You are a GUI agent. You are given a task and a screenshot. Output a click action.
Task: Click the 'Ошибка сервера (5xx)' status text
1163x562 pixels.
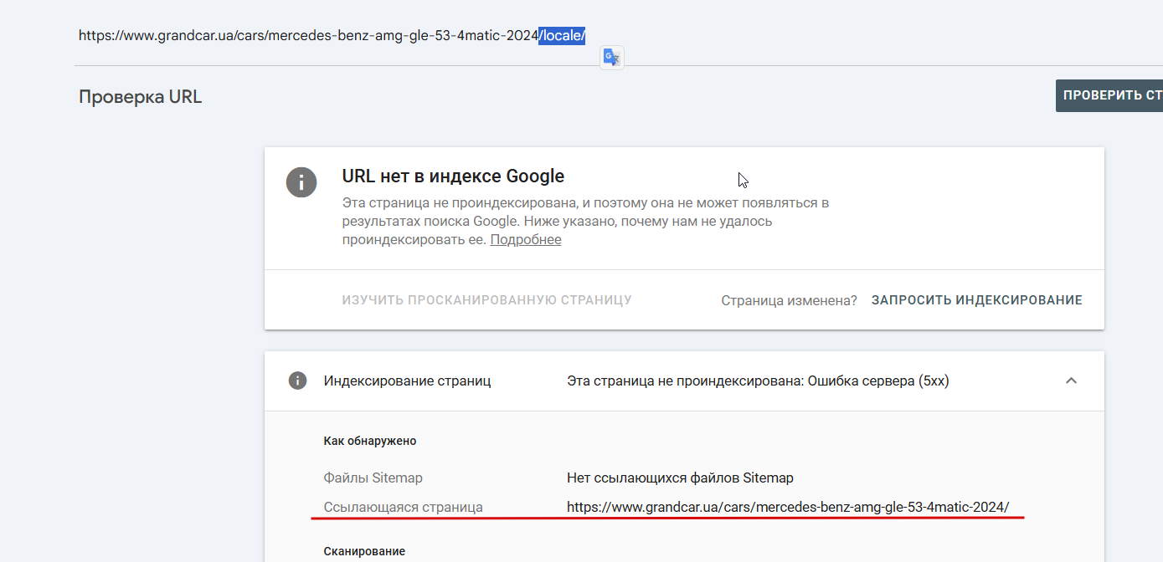tap(878, 381)
